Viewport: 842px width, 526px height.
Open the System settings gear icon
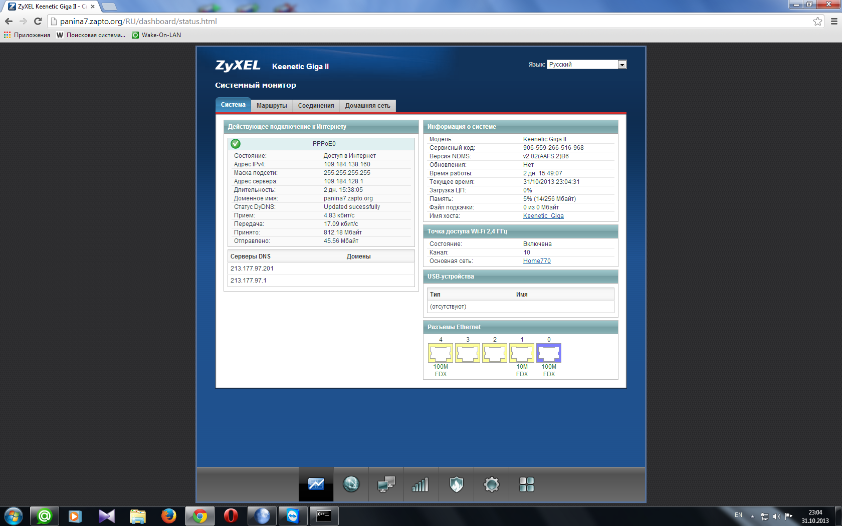pos(491,484)
